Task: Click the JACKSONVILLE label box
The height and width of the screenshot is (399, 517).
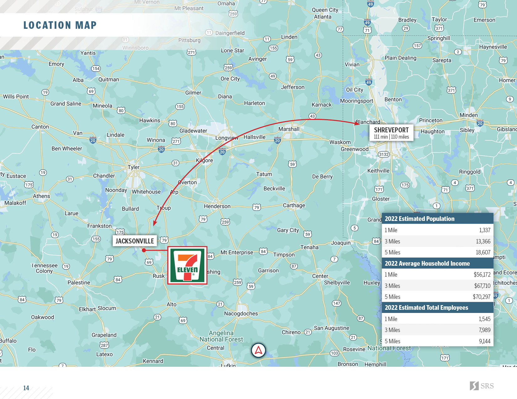Action: (x=135, y=241)
